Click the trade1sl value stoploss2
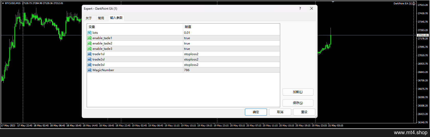The width and height of the screenshot is (430, 137). pyautogui.click(x=191, y=54)
